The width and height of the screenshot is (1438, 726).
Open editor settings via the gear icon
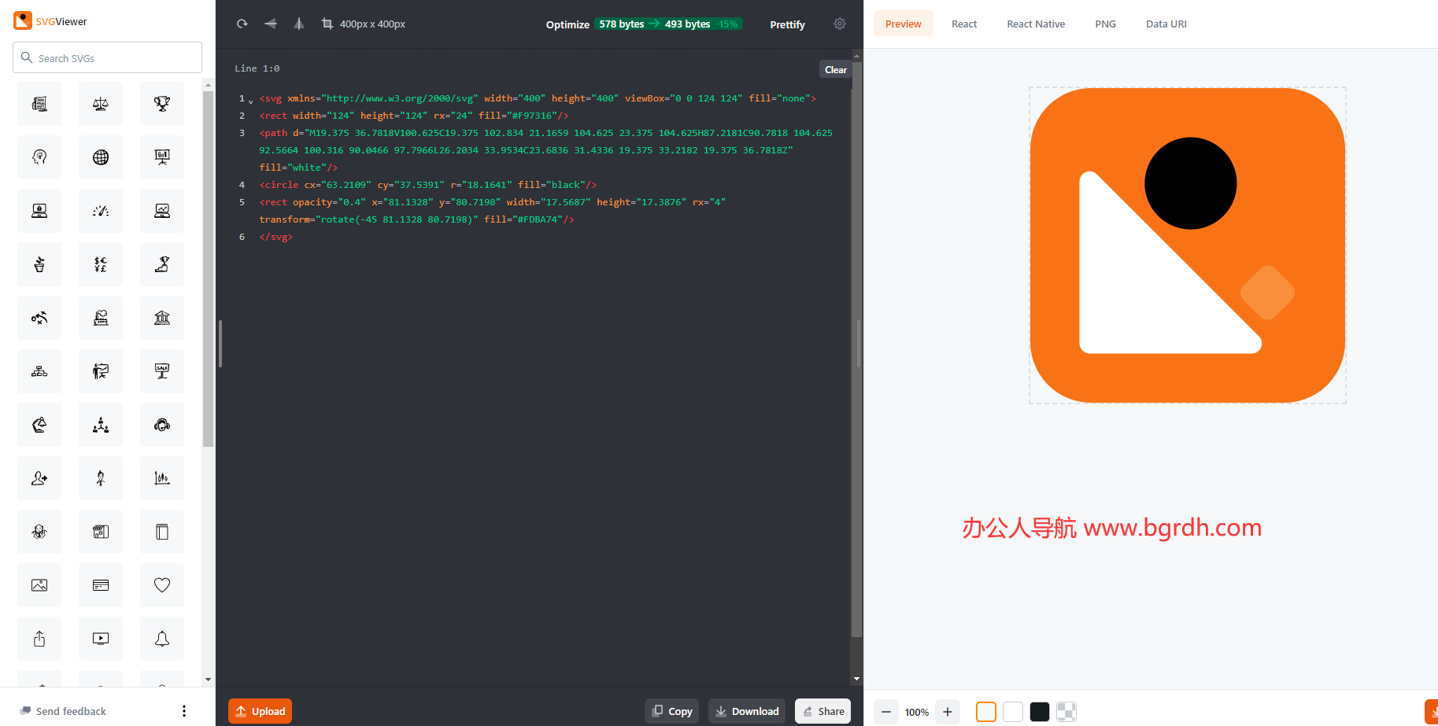click(840, 24)
